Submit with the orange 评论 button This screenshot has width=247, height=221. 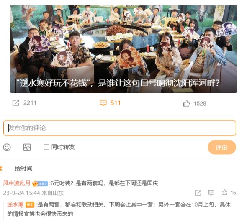[x=221, y=147]
